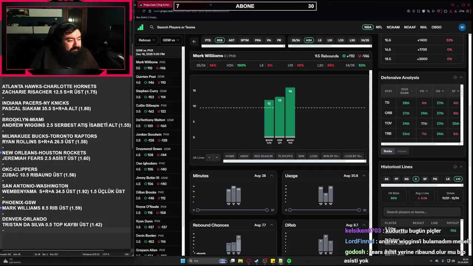Image resolution: width=473 pixels, height=266 pixels.
Task: Collapse the Minutes chart
Action: (x=272, y=176)
